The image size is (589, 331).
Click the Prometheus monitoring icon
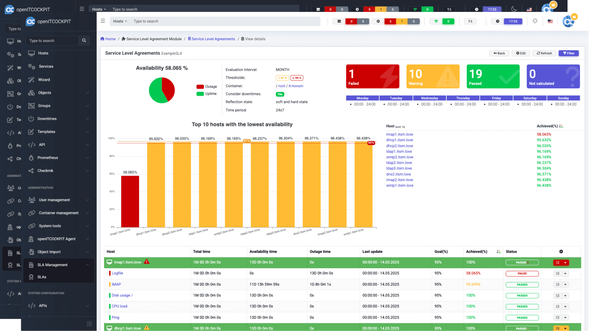31,157
